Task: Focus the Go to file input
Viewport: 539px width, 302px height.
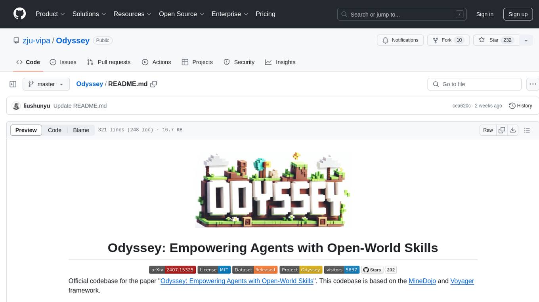Action: click(x=474, y=84)
